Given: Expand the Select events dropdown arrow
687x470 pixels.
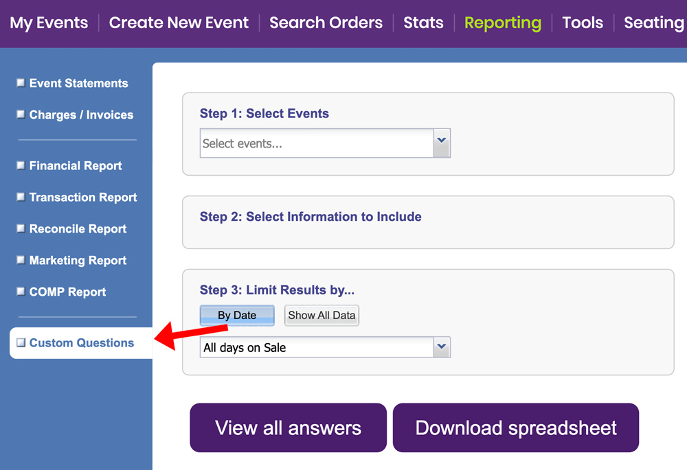Looking at the screenshot, I should [x=442, y=143].
